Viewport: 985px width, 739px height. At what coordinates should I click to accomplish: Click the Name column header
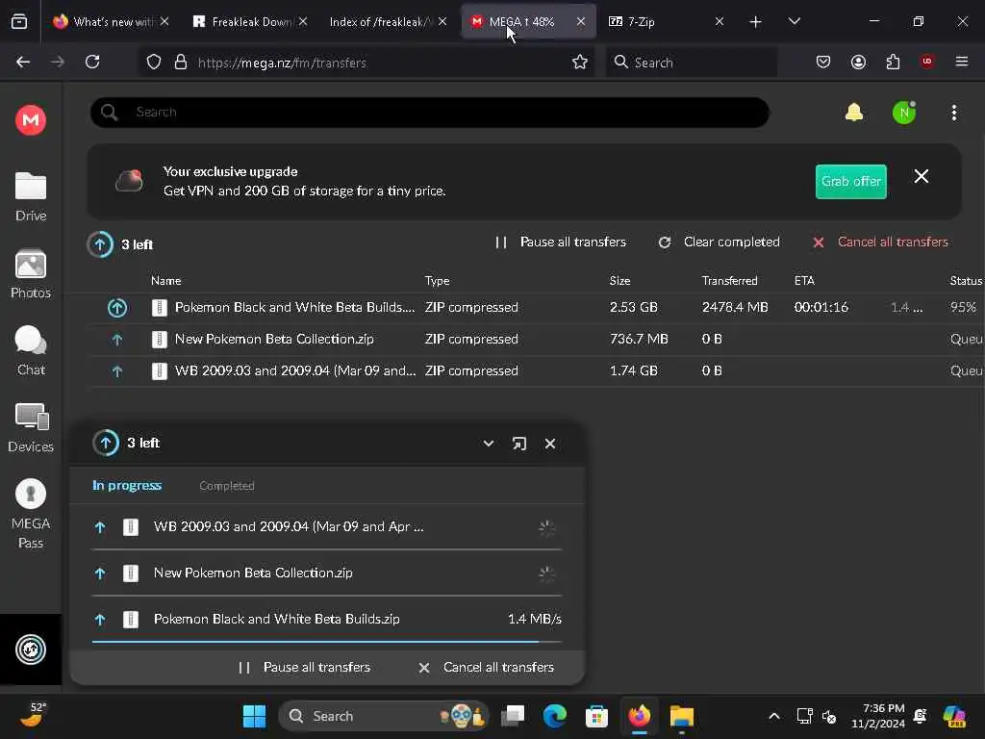click(165, 280)
